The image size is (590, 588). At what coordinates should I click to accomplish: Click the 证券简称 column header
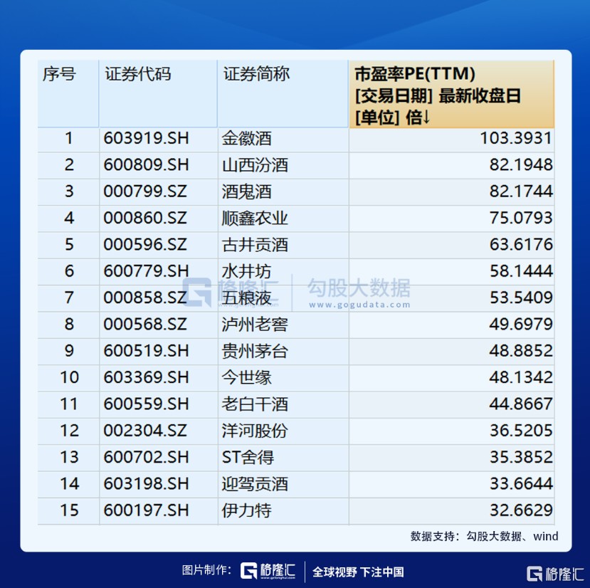tap(283, 93)
